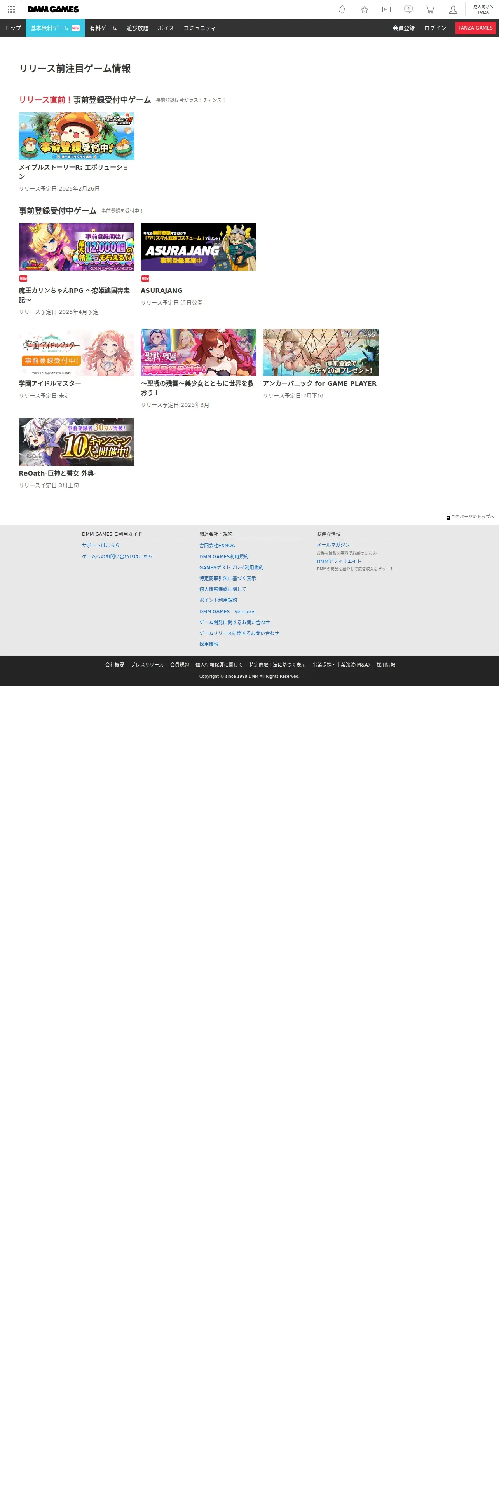The image size is (499, 1498).
Task: Open the 魔王カリンちゃんRPG banner thumbnail
Action: [76, 247]
